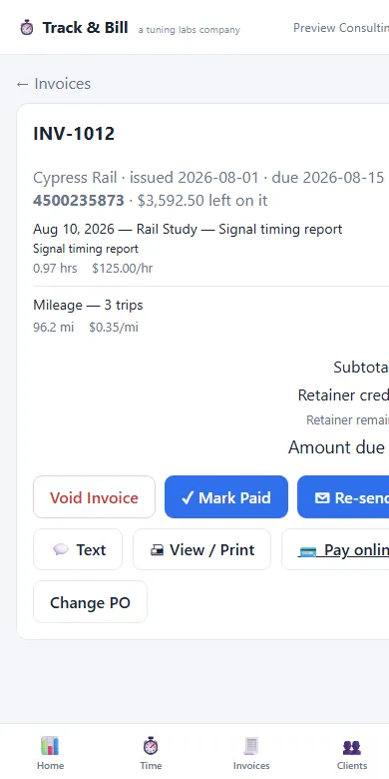Screen dimensions: 389x779
Task: Mark the invoice as Paid
Action: pyautogui.click(x=226, y=497)
